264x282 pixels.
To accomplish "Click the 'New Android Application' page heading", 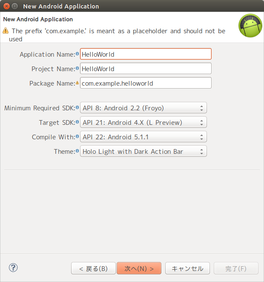I will click(x=38, y=19).
